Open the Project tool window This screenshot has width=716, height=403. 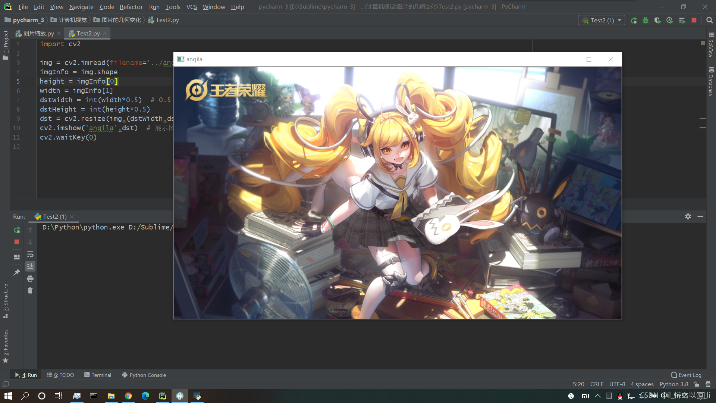5,45
